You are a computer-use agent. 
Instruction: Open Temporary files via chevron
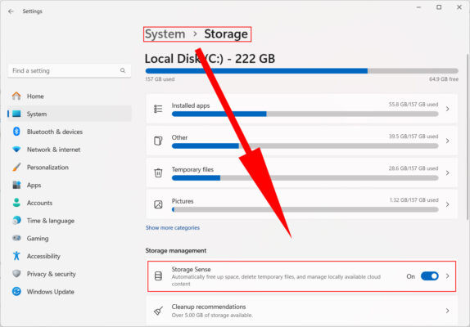pyautogui.click(x=448, y=172)
